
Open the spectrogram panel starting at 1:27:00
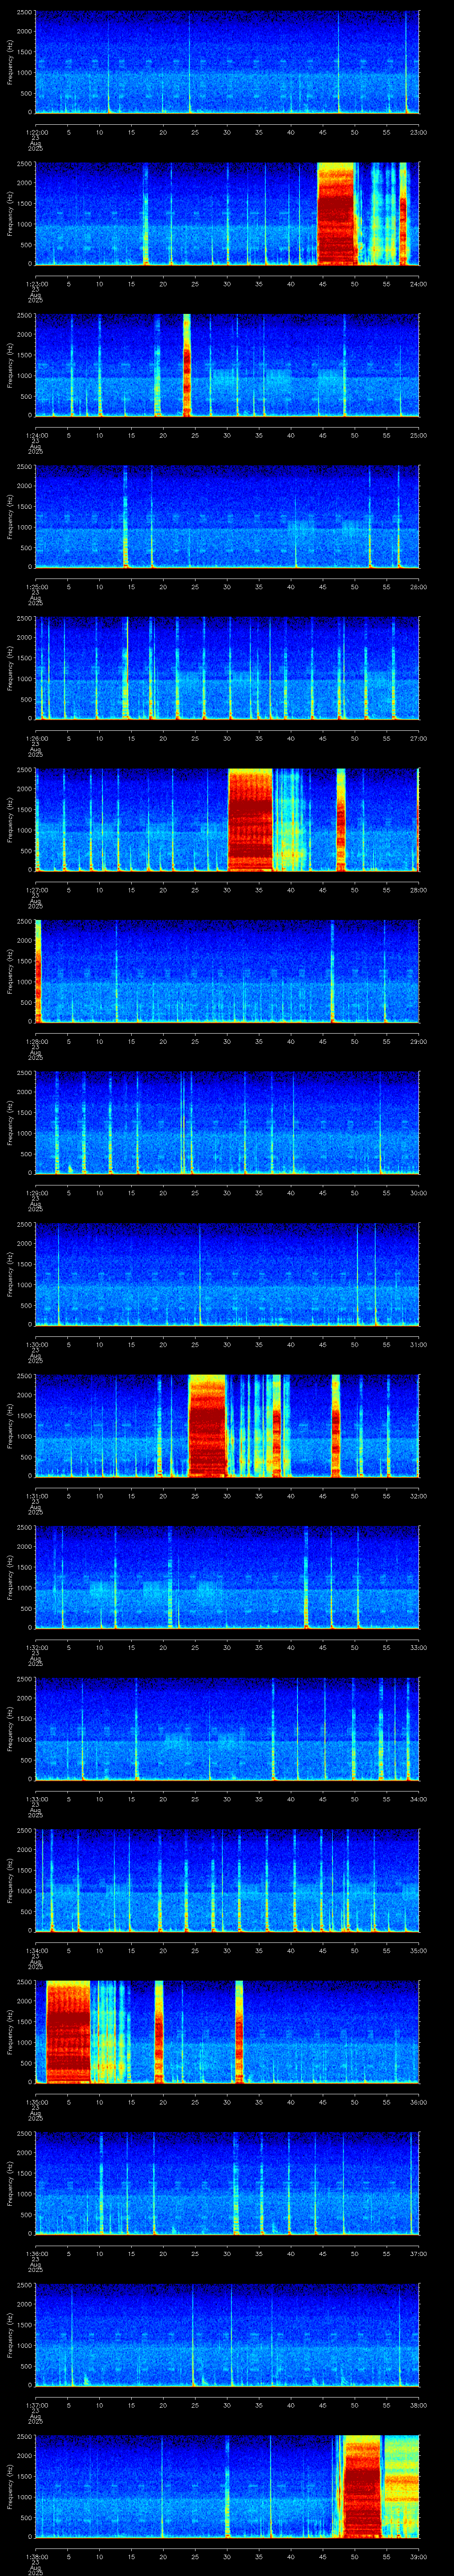pyautogui.click(x=227, y=820)
